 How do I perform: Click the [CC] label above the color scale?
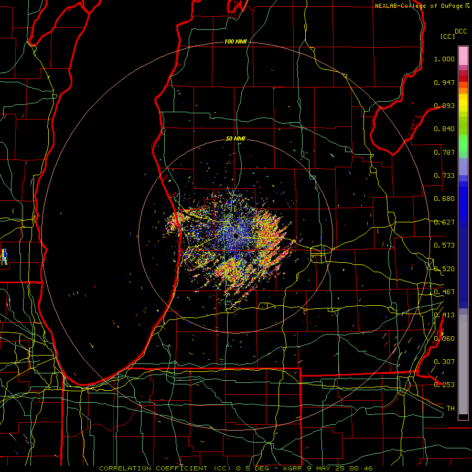point(447,36)
